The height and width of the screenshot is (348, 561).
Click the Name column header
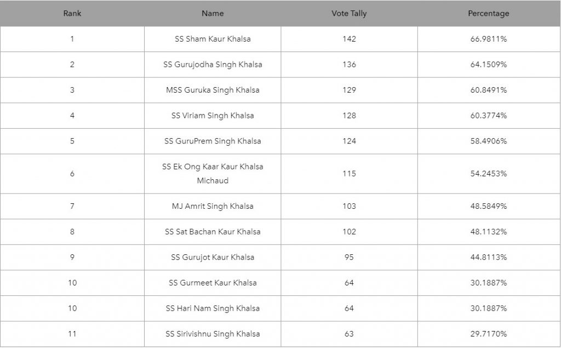tap(213, 13)
